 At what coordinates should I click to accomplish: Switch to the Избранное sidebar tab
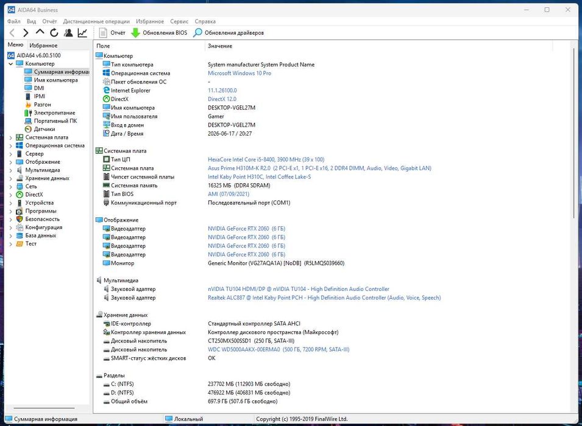tap(43, 45)
